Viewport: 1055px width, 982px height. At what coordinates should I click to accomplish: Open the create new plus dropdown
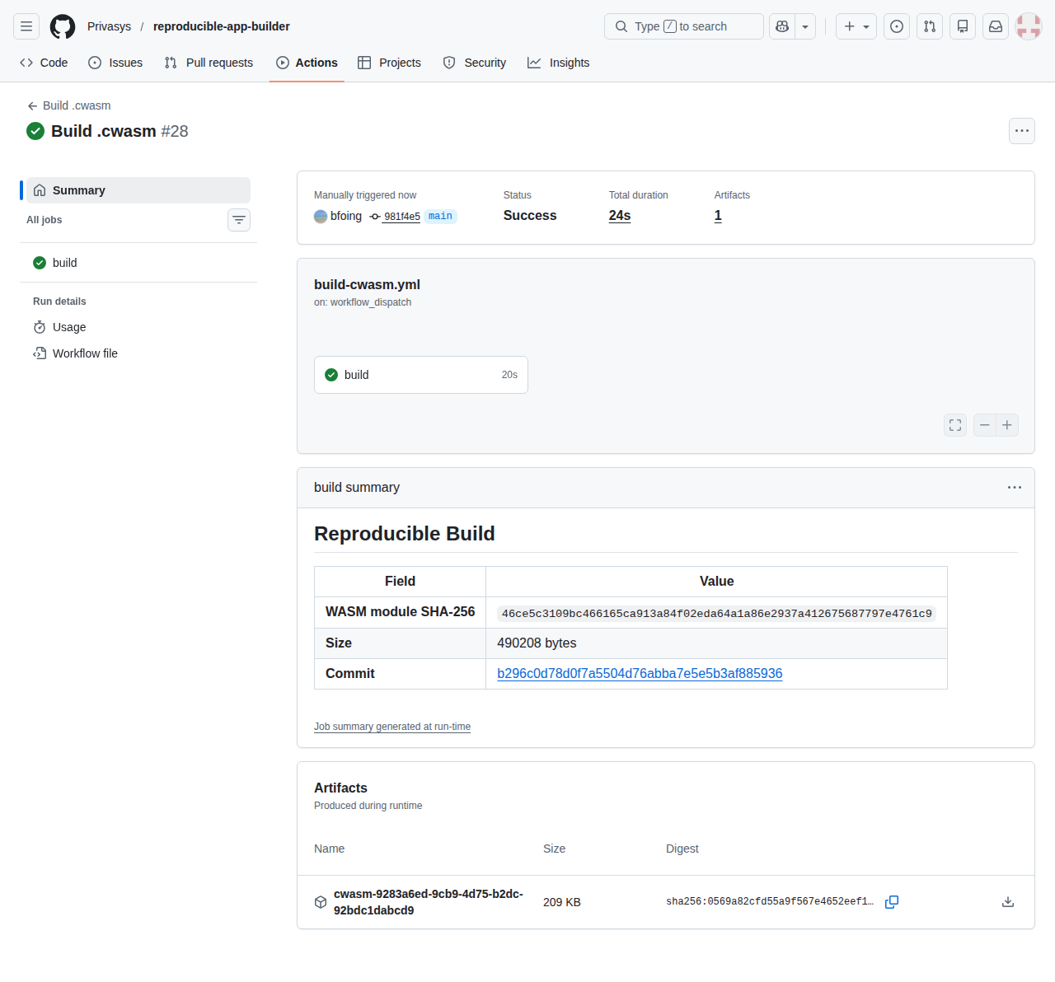coord(856,26)
